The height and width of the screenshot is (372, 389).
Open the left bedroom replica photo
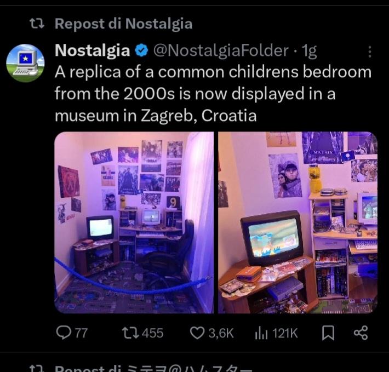tap(134, 222)
